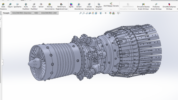Expand the Apply Scene dropdown arrow
Viewport: 178px width, 100px height.
(x=116, y=13)
